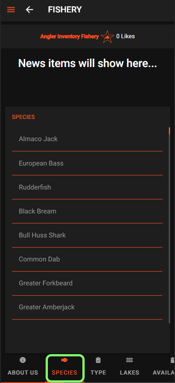Click the star thumbs-up like icon
Viewport: 175px width, 383px height.
click(x=107, y=37)
